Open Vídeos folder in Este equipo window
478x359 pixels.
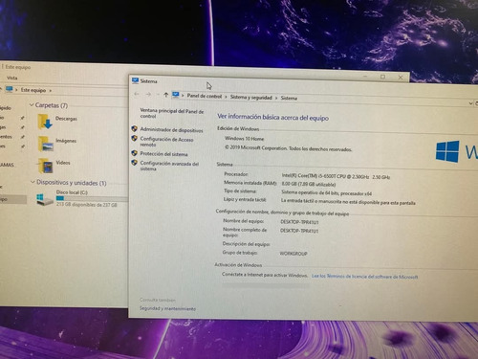tap(54, 166)
